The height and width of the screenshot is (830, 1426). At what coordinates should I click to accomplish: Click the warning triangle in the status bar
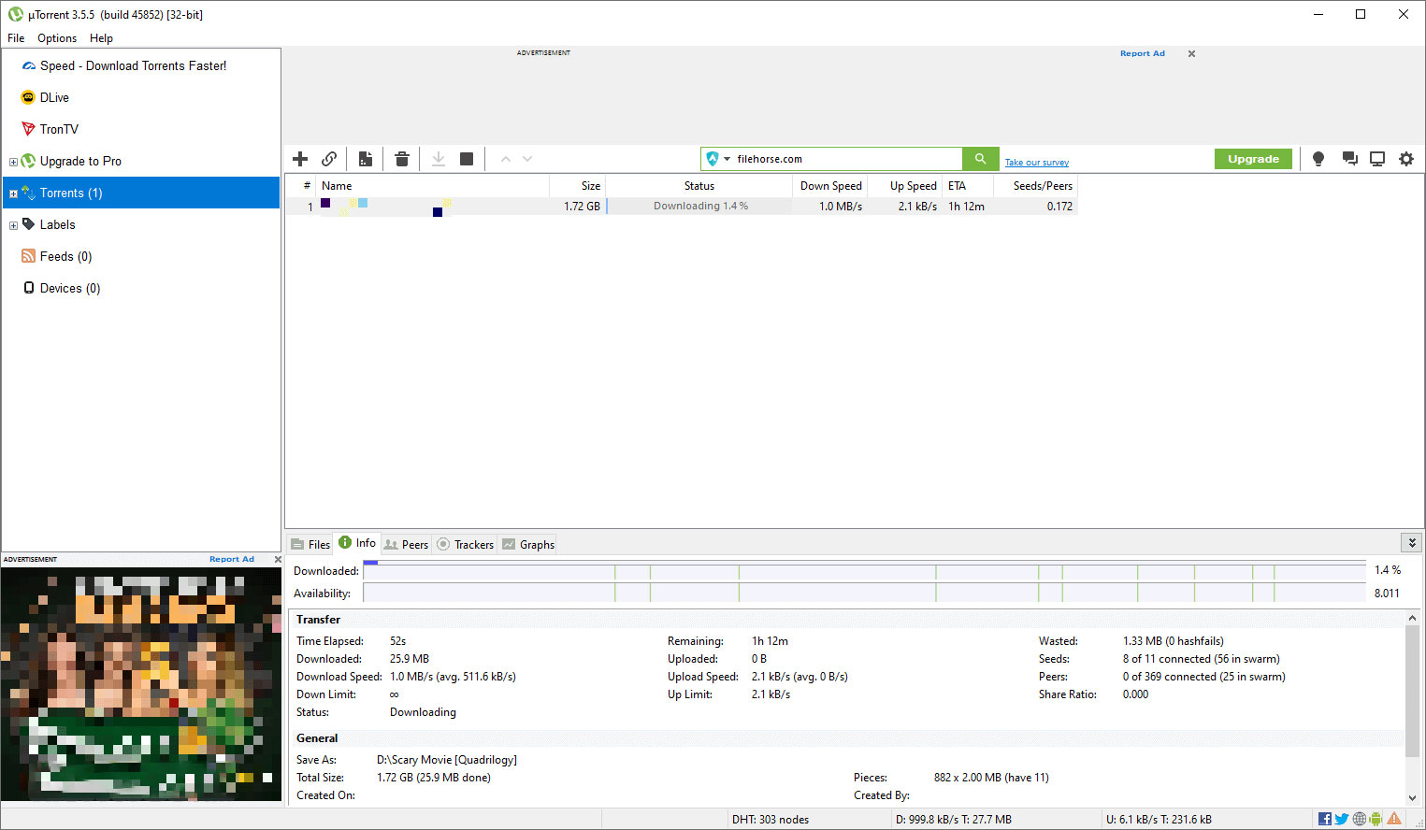[x=1394, y=819]
